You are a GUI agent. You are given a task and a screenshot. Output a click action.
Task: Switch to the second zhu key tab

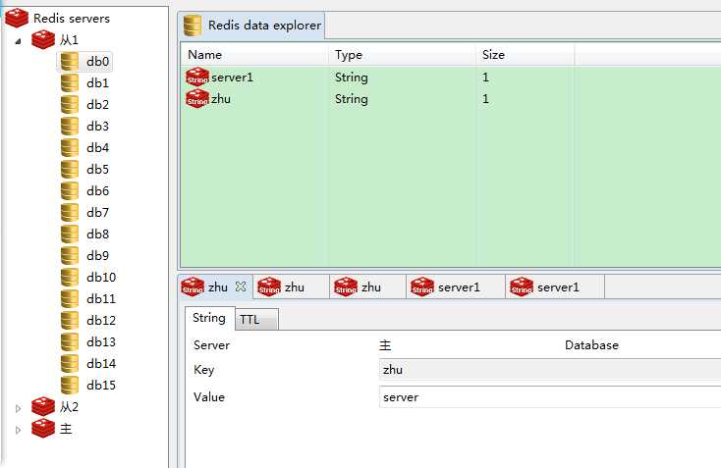(291, 287)
